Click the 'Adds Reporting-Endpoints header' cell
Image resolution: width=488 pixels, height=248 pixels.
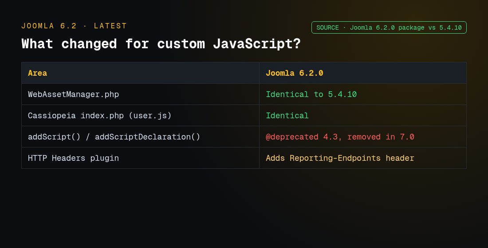tap(362, 158)
